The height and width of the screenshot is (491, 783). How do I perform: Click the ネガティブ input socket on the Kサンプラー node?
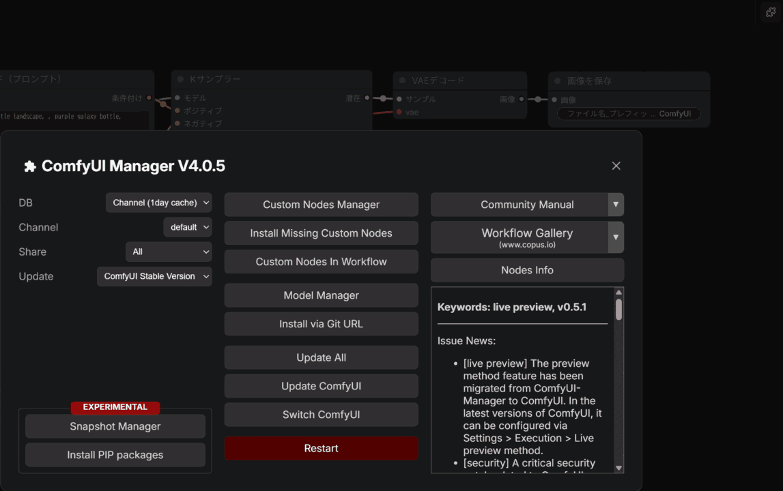coord(177,123)
